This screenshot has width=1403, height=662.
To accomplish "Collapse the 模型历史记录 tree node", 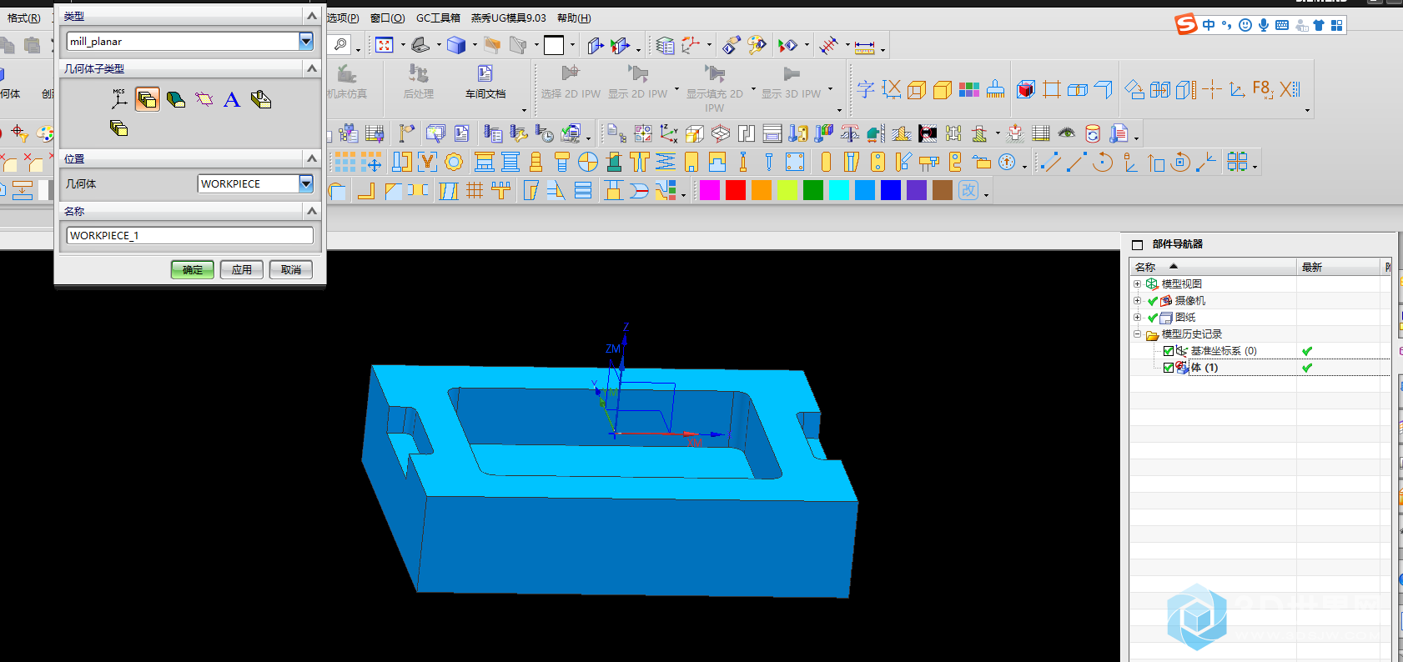I will click(1137, 334).
